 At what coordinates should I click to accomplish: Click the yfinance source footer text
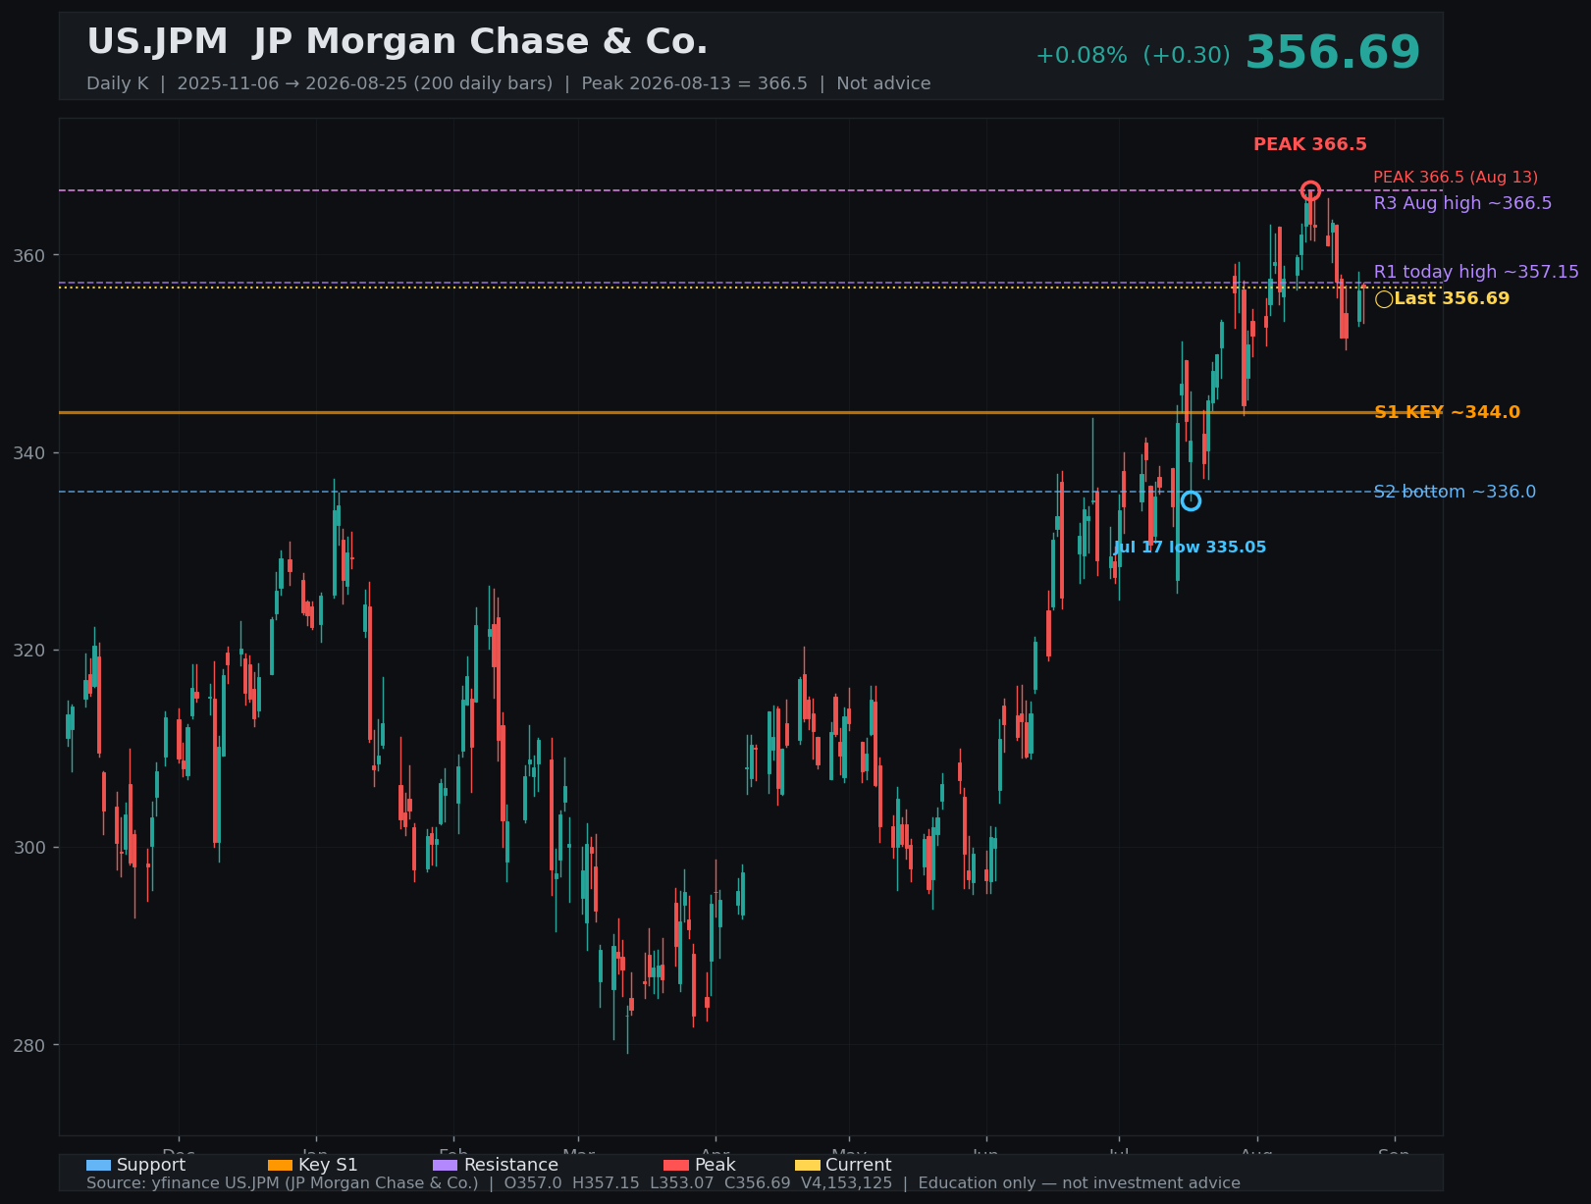click(x=663, y=1183)
